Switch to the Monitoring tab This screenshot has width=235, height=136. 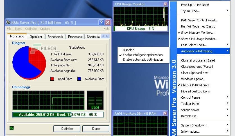[17, 37]
